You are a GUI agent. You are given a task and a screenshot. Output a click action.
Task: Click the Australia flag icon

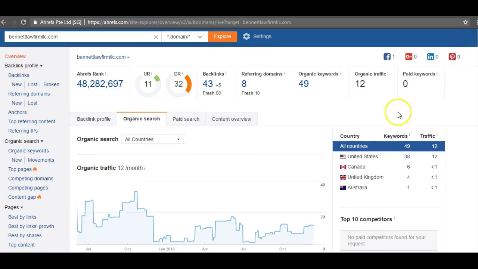pyautogui.click(x=343, y=188)
